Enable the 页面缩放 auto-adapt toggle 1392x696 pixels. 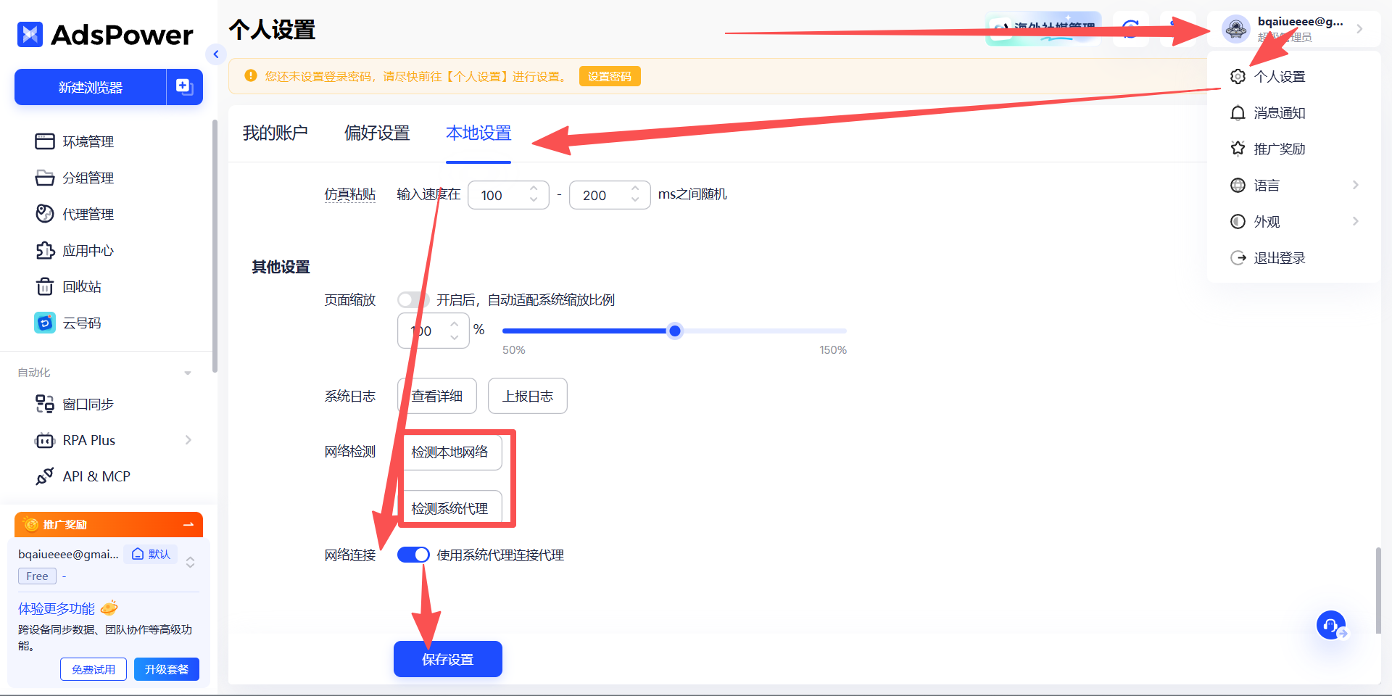point(413,300)
